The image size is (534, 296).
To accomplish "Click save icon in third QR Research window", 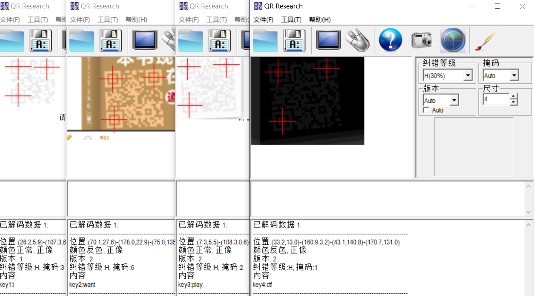I will point(220,40).
